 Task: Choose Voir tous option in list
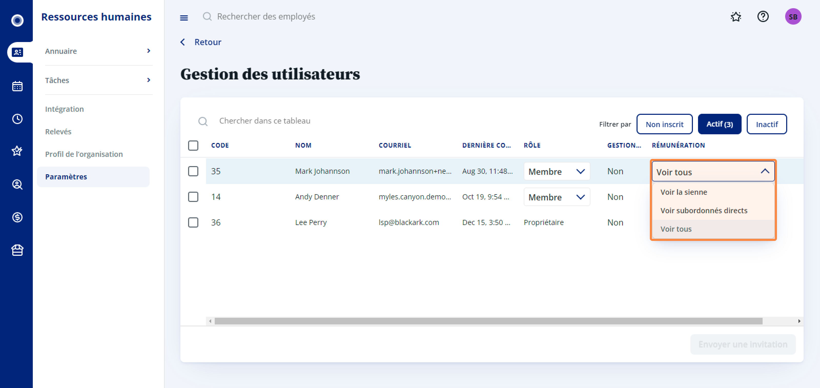click(713, 229)
